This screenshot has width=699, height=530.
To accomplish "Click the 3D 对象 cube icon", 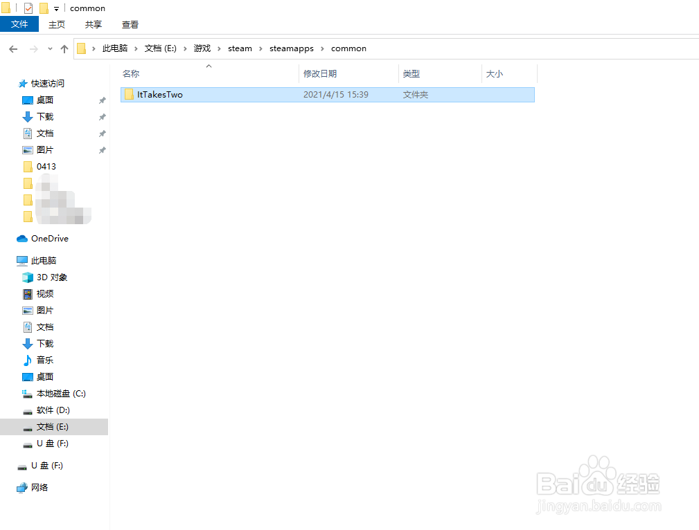I will (28, 277).
